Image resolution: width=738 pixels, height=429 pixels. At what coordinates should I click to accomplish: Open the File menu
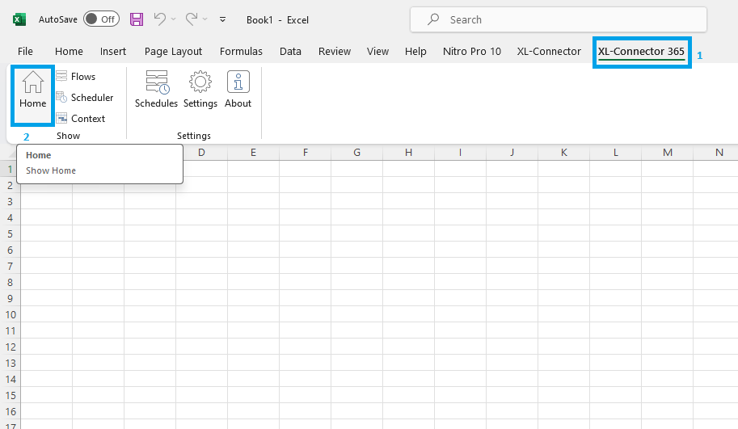(x=25, y=51)
